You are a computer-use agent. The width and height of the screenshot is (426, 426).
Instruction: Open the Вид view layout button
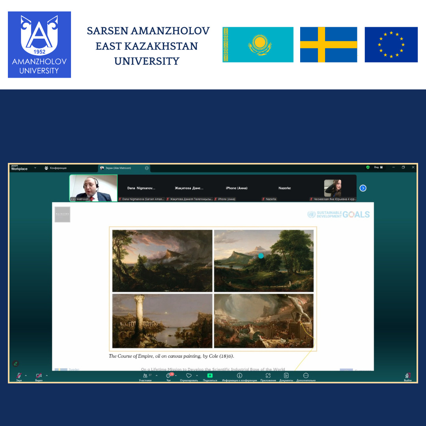click(378, 167)
